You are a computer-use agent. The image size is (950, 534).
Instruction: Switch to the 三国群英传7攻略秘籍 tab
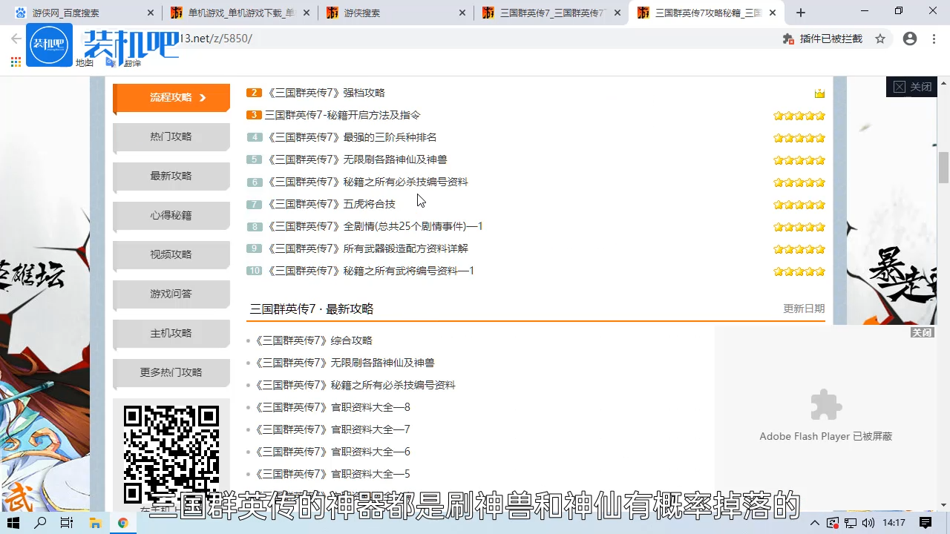(x=705, y=13)
